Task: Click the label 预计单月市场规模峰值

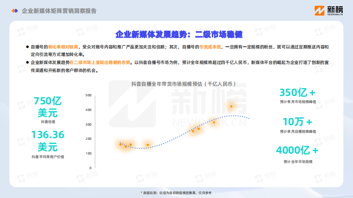Action: pyautogui.click(x=298, y=102)
